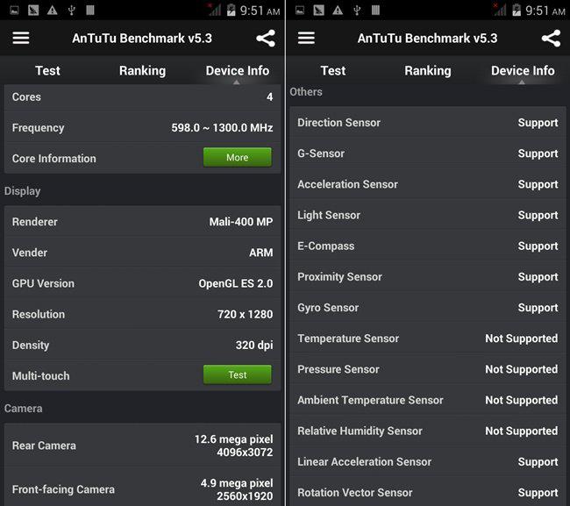
Task: Switch to Ranking tab in left screen
Action: [x=142, y=70]
